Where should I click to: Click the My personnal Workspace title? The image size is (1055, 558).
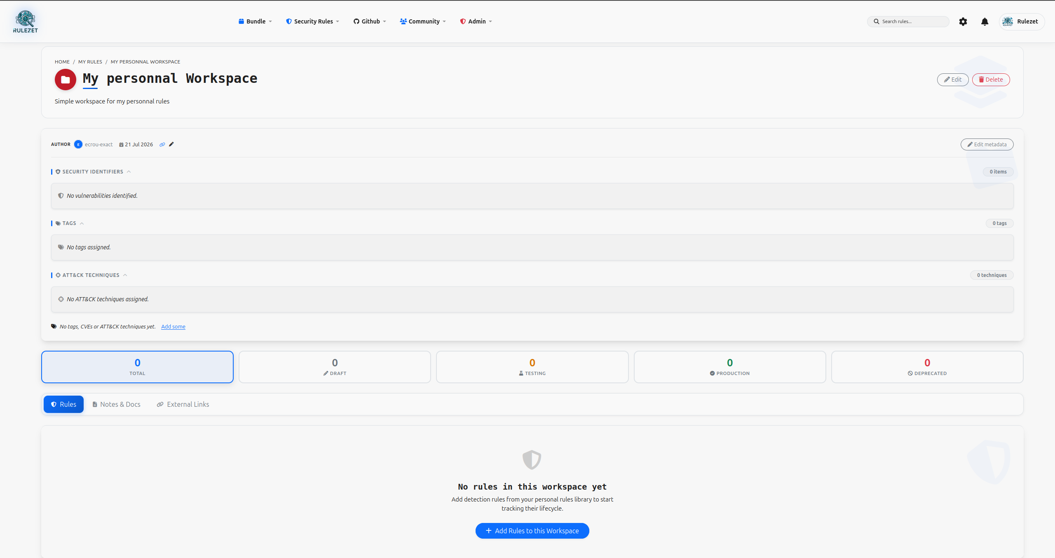170,78
